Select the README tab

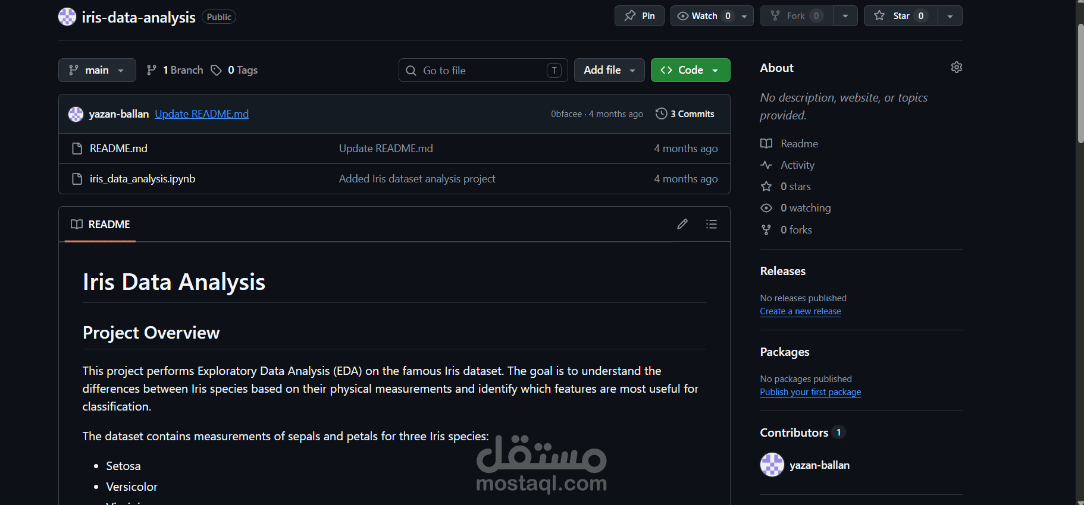click(100, 224)
